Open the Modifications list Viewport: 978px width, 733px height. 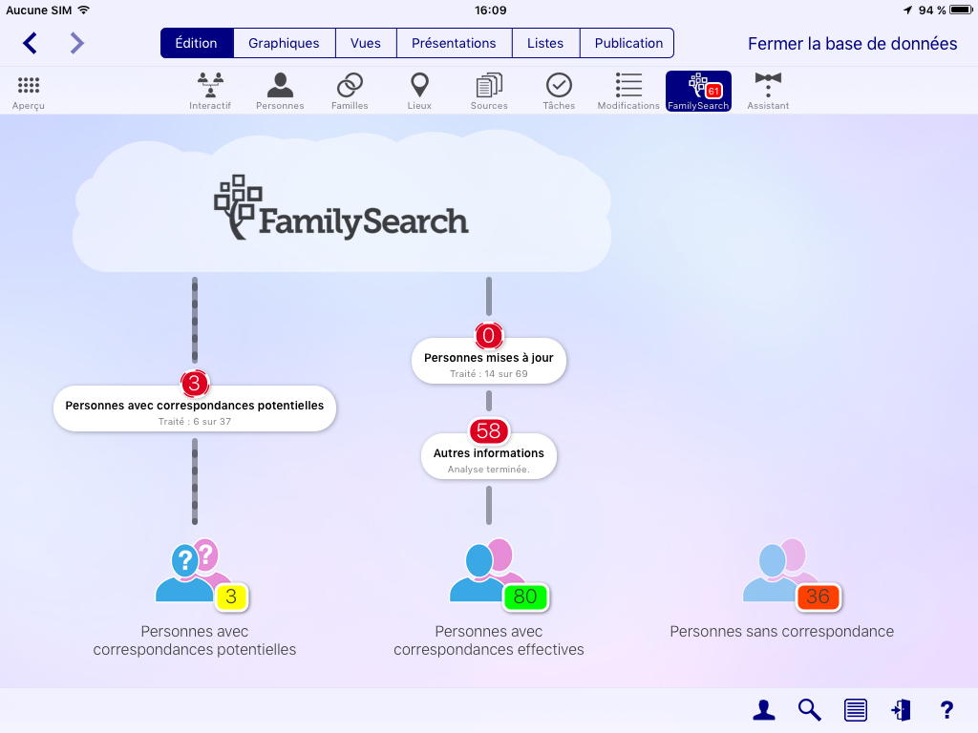point(628,91)
